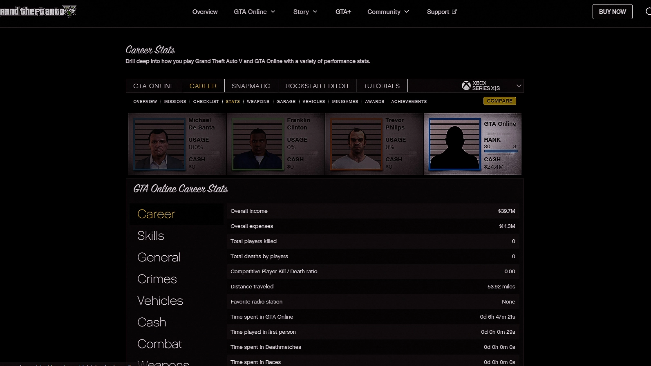Click the search magnifier icon
The image size is (651, 366).
point(648,11)
